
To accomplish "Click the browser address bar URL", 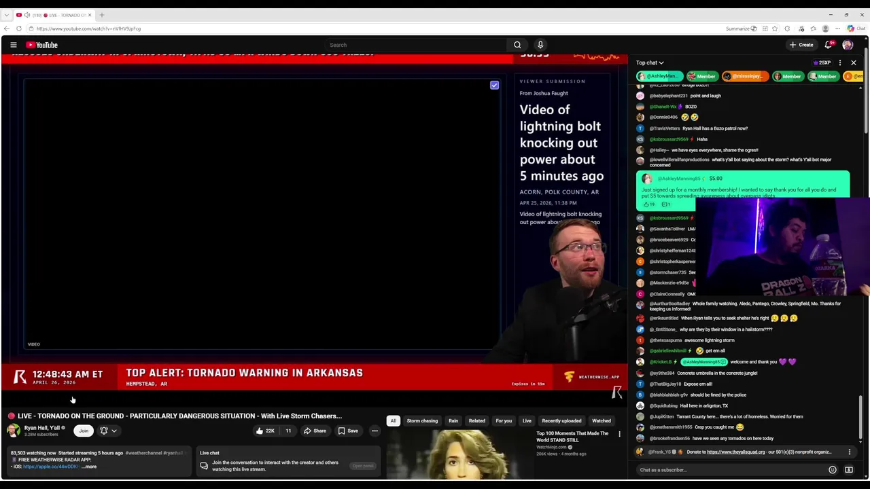I will coord(88,29).
